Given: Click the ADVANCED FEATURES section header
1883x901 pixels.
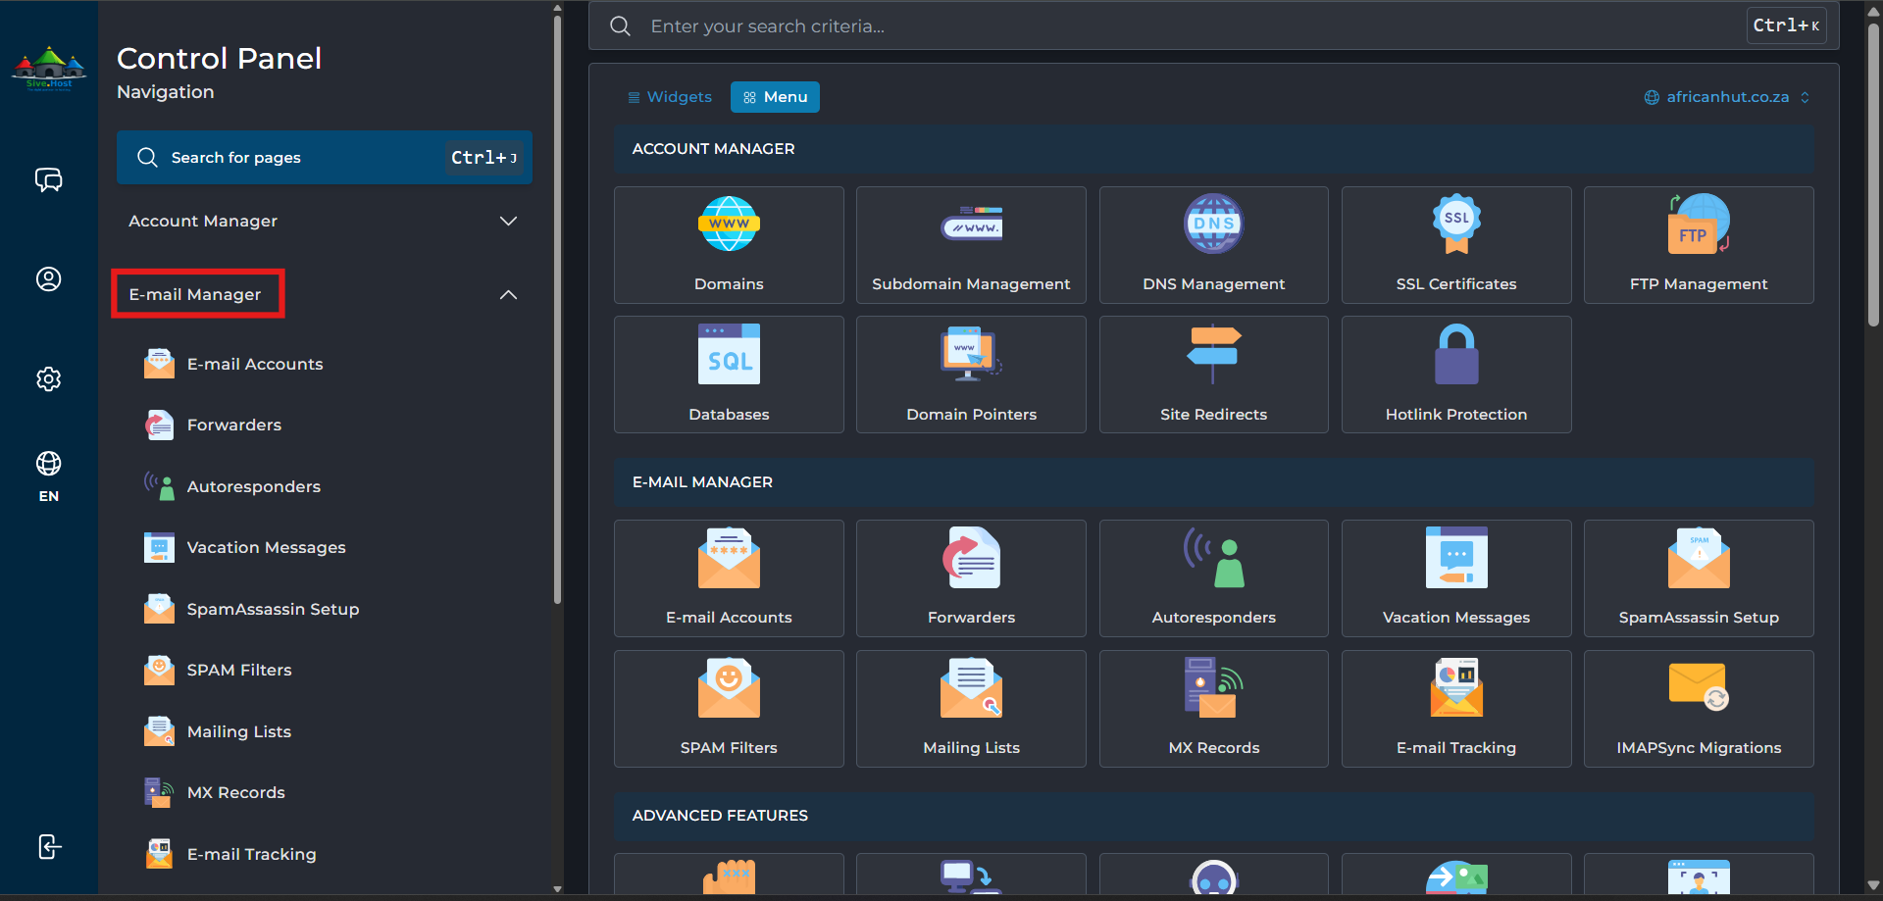Looking at the screenshot, I should coord(1213,816).
